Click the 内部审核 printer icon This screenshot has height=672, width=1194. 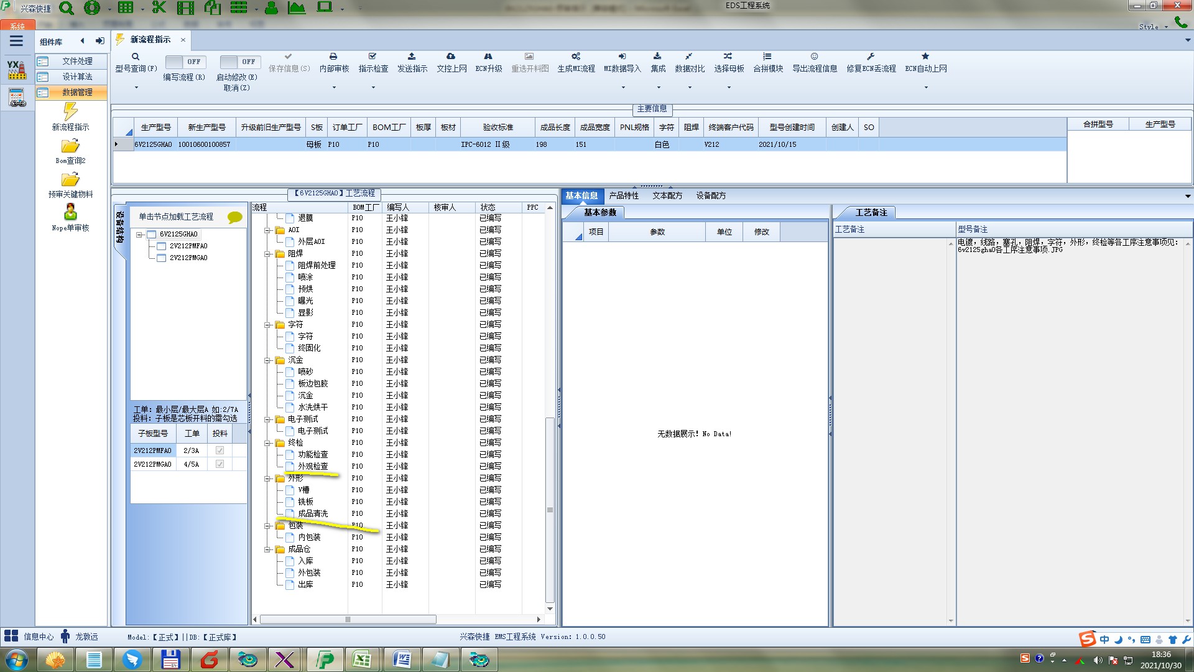333,57
